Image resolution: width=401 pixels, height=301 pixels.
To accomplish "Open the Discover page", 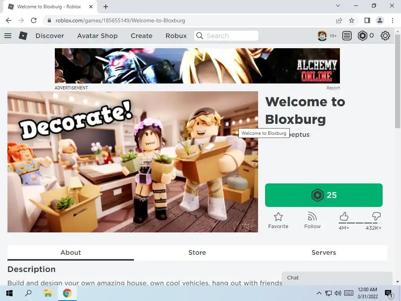I will coord(50,36).
